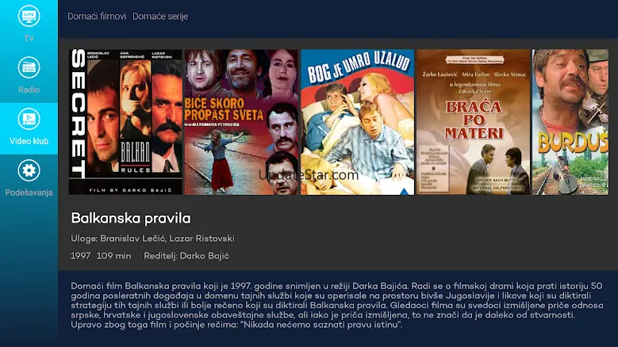Switch to Domaće serije tab
618x347 pixels.
pos(160,17)
